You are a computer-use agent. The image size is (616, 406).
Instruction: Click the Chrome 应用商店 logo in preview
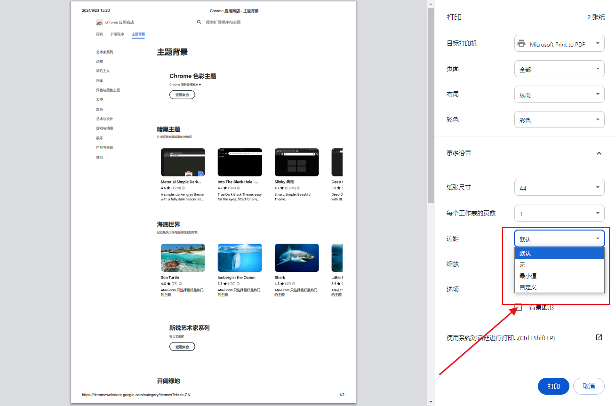(x=99, y=23)
